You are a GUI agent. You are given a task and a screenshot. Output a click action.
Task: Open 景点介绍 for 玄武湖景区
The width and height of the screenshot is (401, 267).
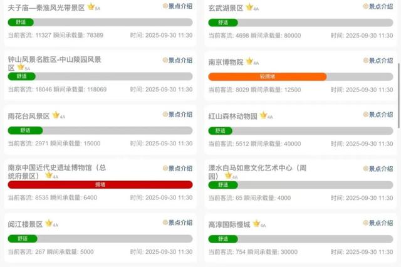[378, 7]
